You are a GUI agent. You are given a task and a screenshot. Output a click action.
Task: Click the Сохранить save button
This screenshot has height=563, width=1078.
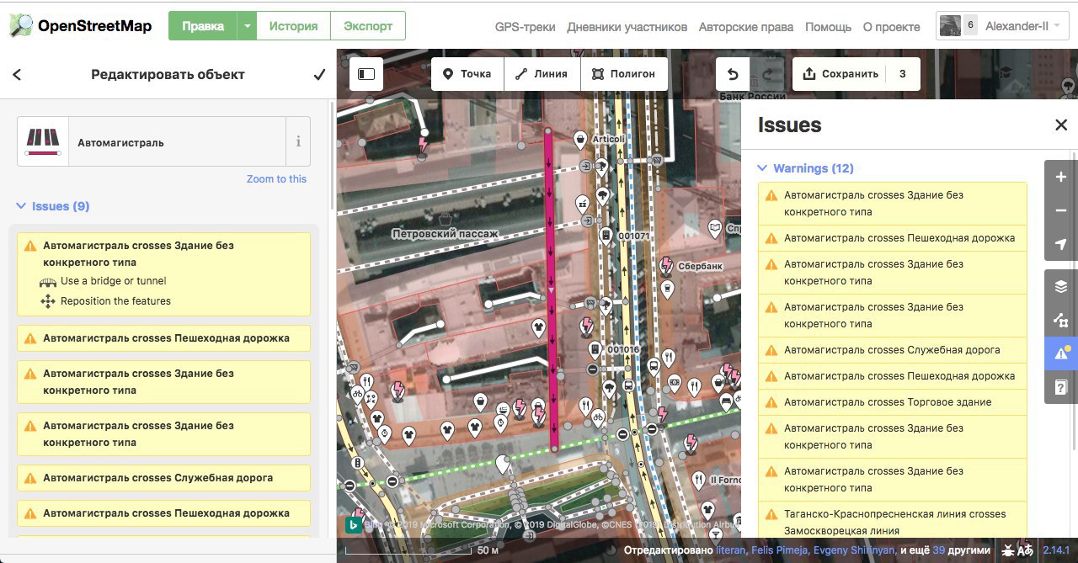coord(856,74)
